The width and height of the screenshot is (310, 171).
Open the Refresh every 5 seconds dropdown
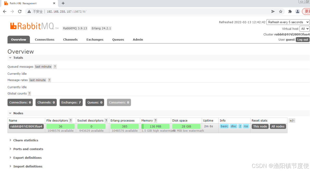click(288, 22)
